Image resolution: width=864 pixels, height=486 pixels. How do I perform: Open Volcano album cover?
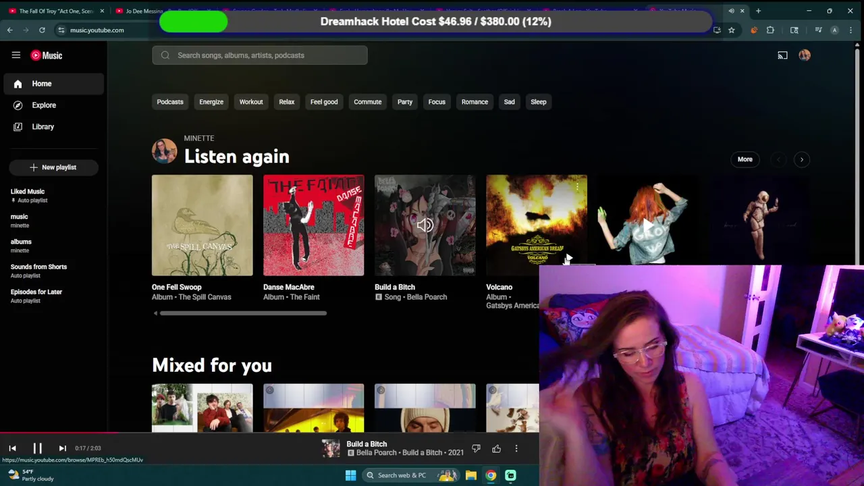pos(537,225)
